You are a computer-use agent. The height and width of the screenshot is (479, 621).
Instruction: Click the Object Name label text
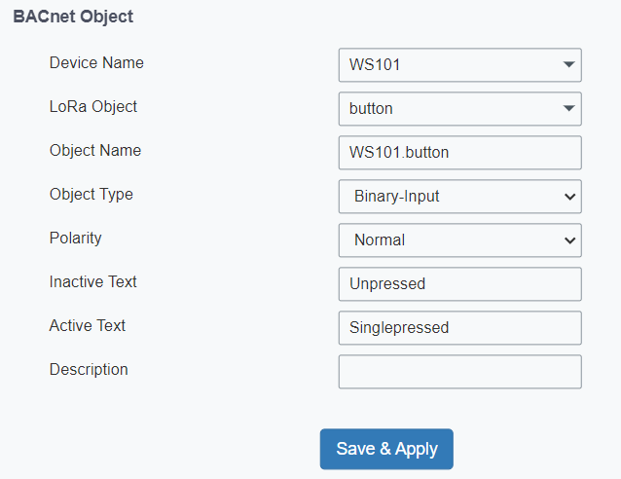point(95,151)
